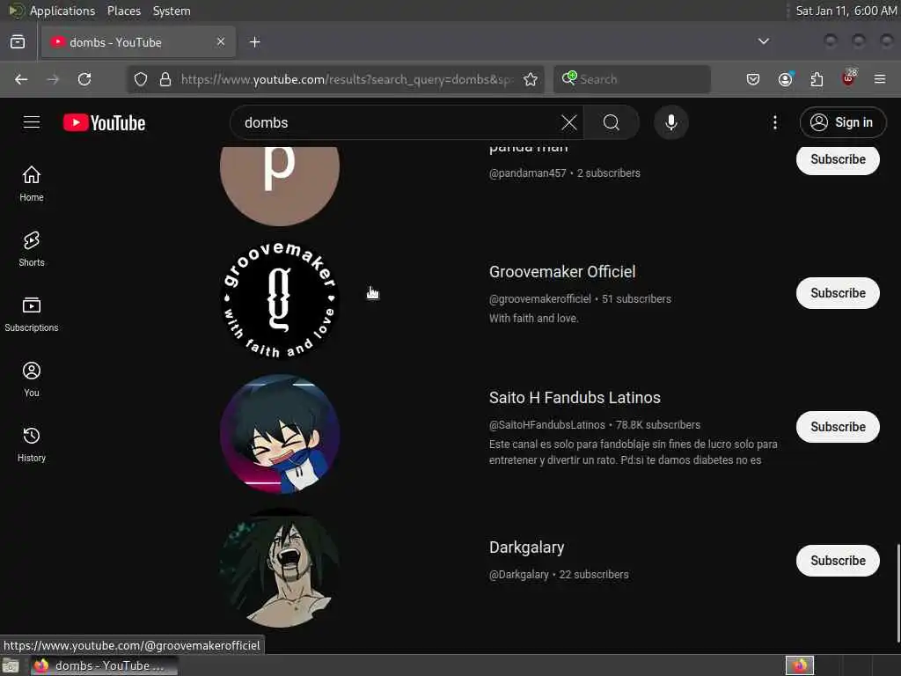Select dombs - YouTube taskbar button
This screenshot has height=676, width=901.
point(104,665)
